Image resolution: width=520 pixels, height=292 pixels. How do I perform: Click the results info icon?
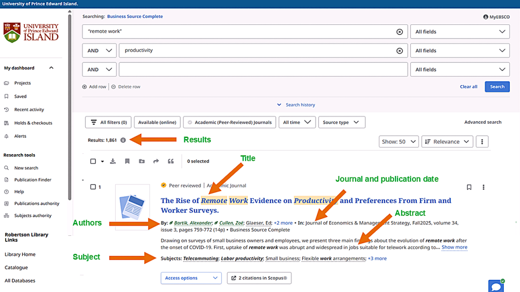coord(123,140)
